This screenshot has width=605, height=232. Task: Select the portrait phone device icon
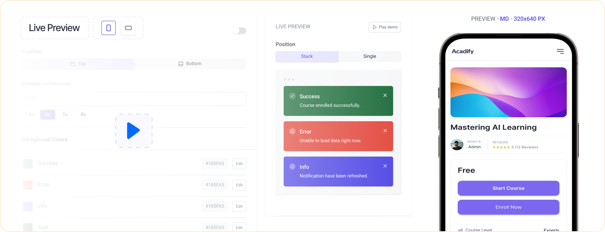(x=109, y=28)
